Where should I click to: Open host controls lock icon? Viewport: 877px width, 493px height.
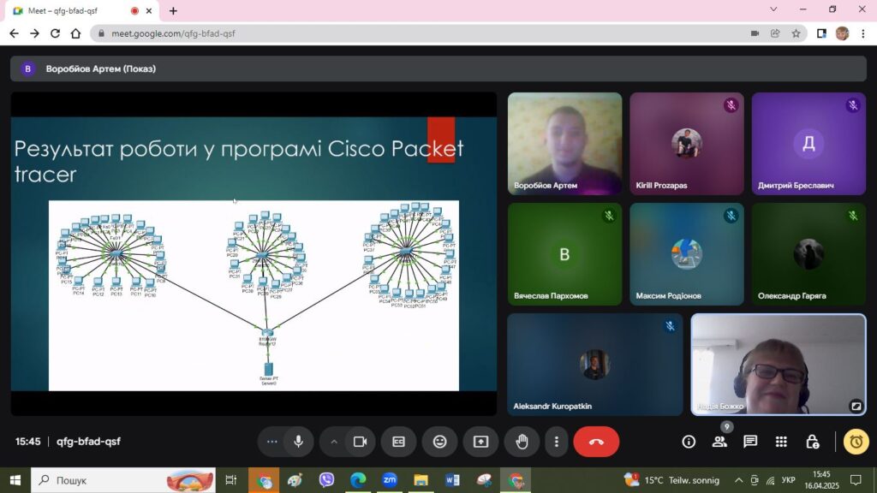[812, 442]
